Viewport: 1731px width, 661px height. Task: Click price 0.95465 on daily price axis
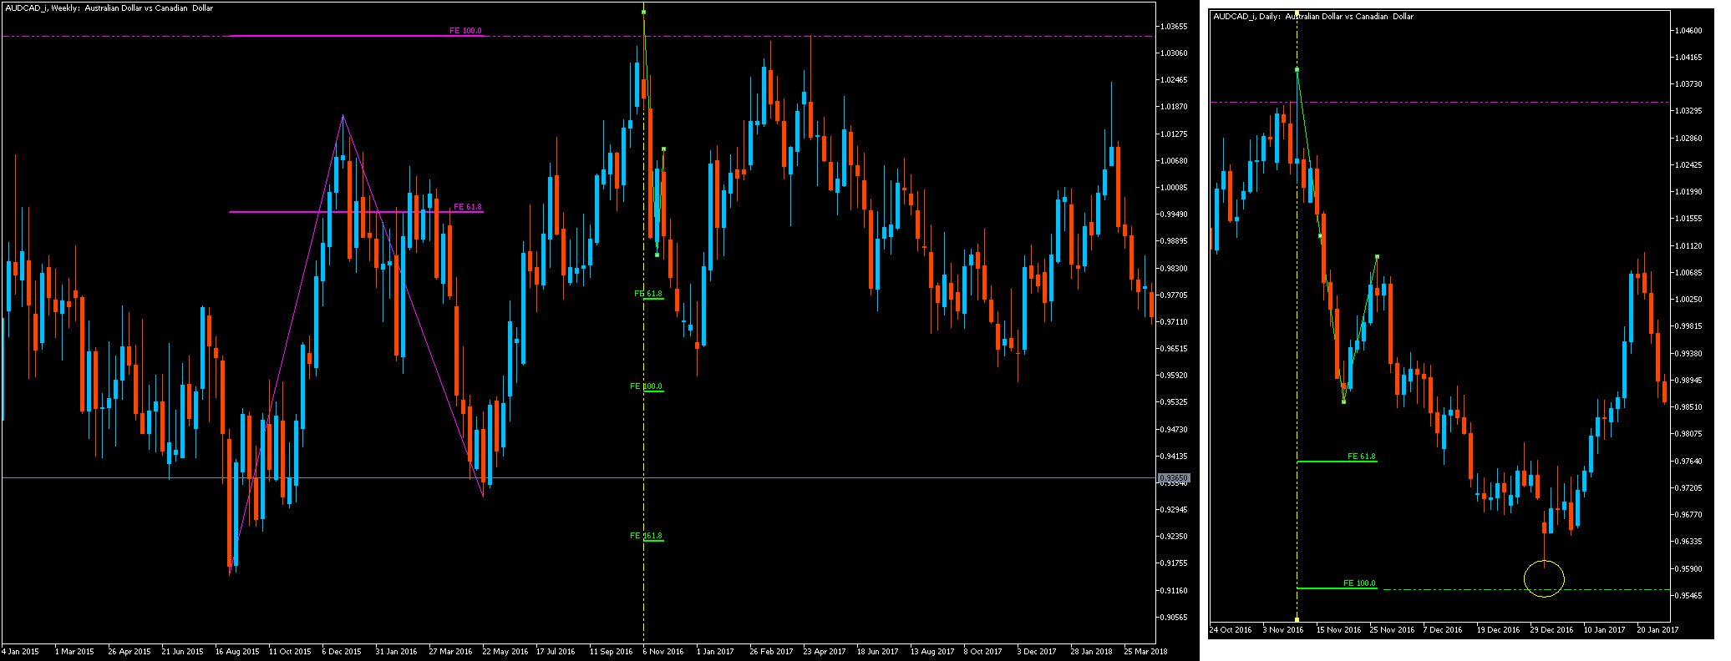pyautogui.click(x=1688, y=596)
